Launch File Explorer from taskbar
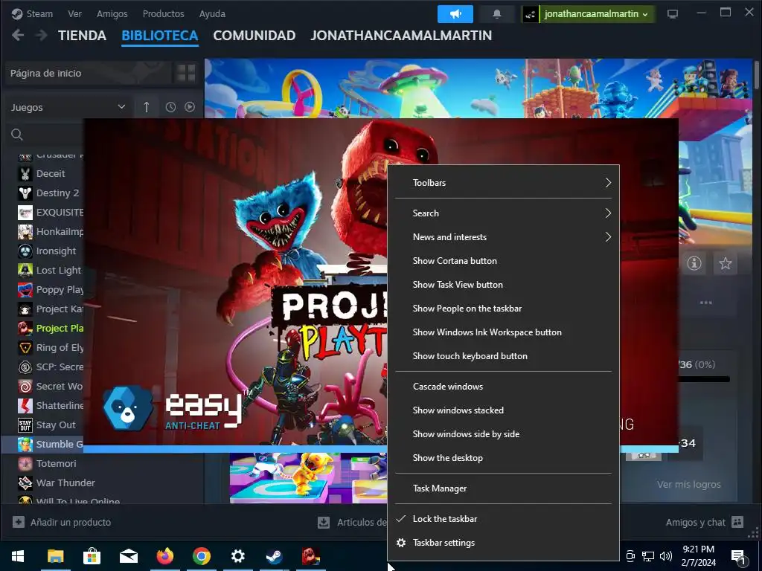The width and height of the screenshot is (762, 571). tap(55, 556)
